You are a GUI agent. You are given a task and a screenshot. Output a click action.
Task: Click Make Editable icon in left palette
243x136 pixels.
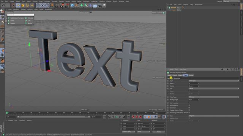[2, 12]
